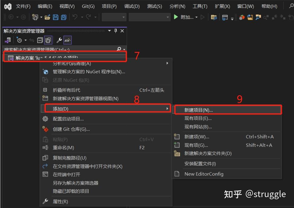Toggle Preview Selected Items in Solution Explorer
Viewport: 294px width, 208px height.
pos(67,40)
